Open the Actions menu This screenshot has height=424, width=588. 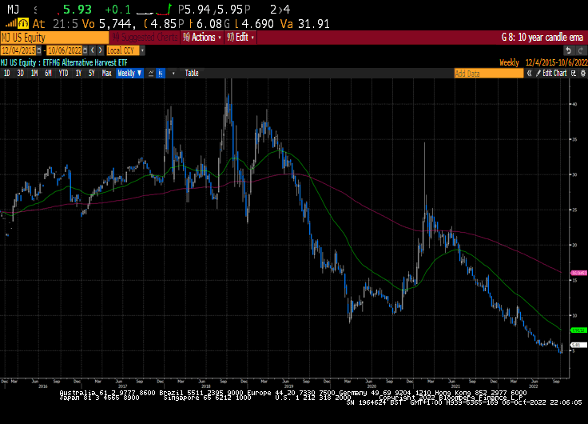tap(202, 38)
